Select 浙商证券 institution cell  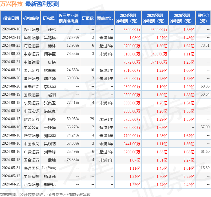coord(32,136)
